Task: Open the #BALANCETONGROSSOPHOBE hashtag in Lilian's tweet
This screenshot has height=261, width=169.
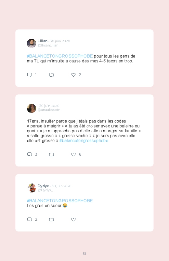Action: click(60, 56)
